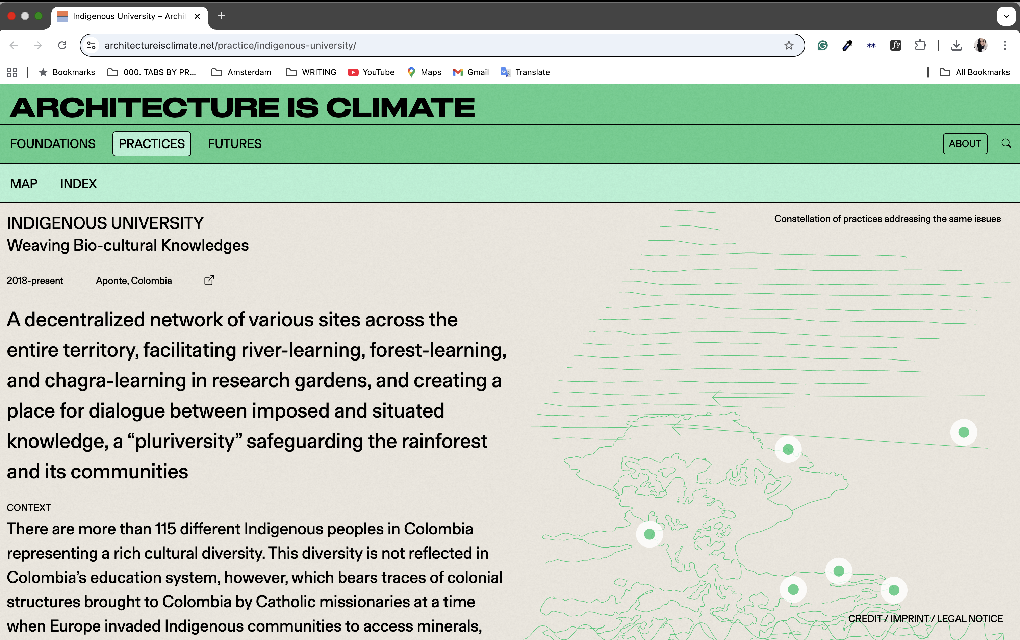The image size is (1020, 640).
Task: Open the fonts identifier extension icon
Action: tap(895, 45)
